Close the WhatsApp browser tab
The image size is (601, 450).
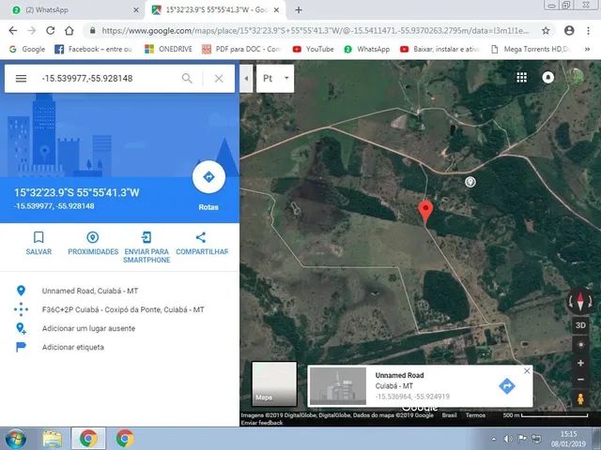(x=135, y=10)
